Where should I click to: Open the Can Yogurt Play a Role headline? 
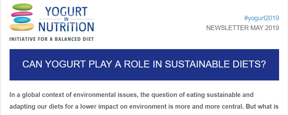click(x=144, y=64)
